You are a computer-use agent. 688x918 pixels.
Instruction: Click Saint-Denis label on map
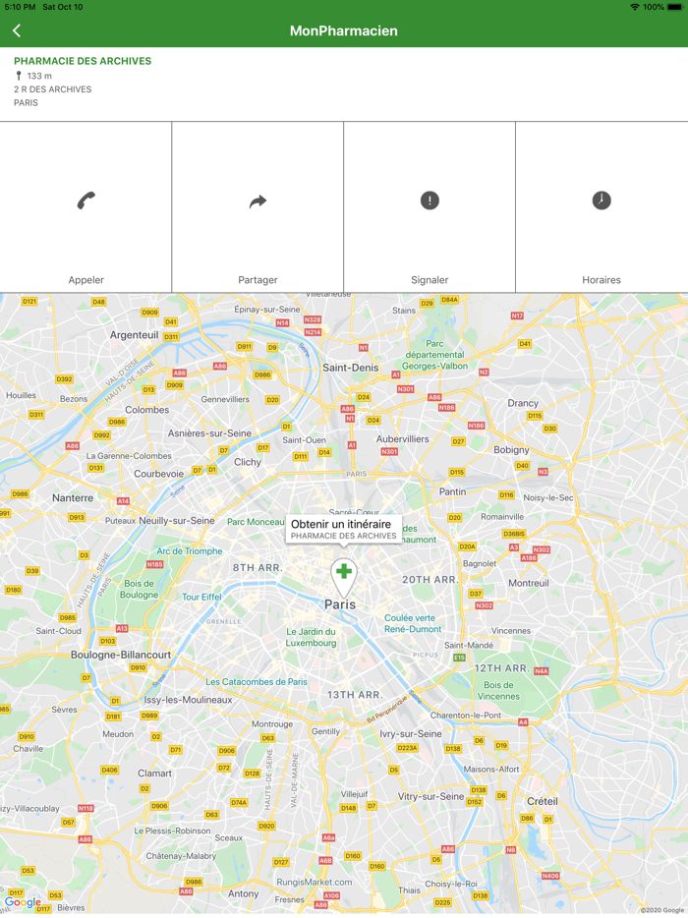coord(351,368)
